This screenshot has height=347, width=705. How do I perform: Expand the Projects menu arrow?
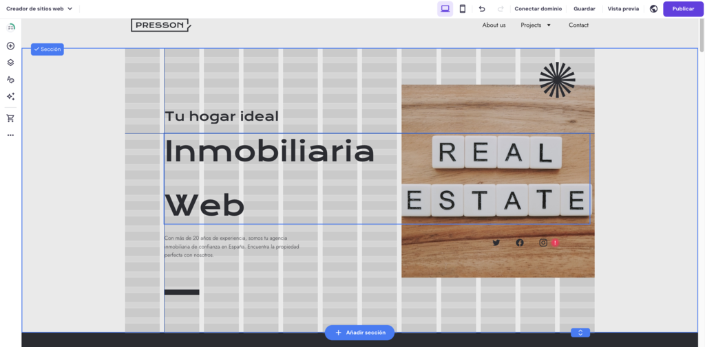[x=549, y=25]
